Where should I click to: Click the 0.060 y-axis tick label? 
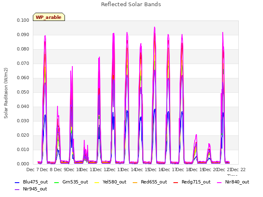pos(23,78)
